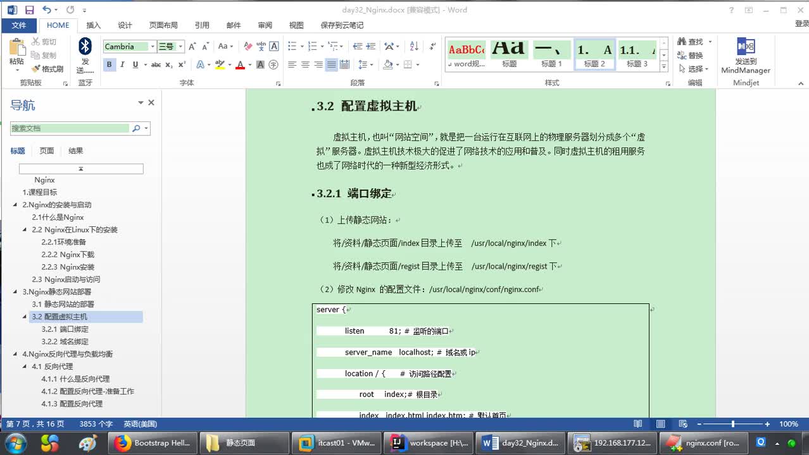This screenshot has width=809, height=455.
Task: Click the search document field
Action: coord(70,128)
